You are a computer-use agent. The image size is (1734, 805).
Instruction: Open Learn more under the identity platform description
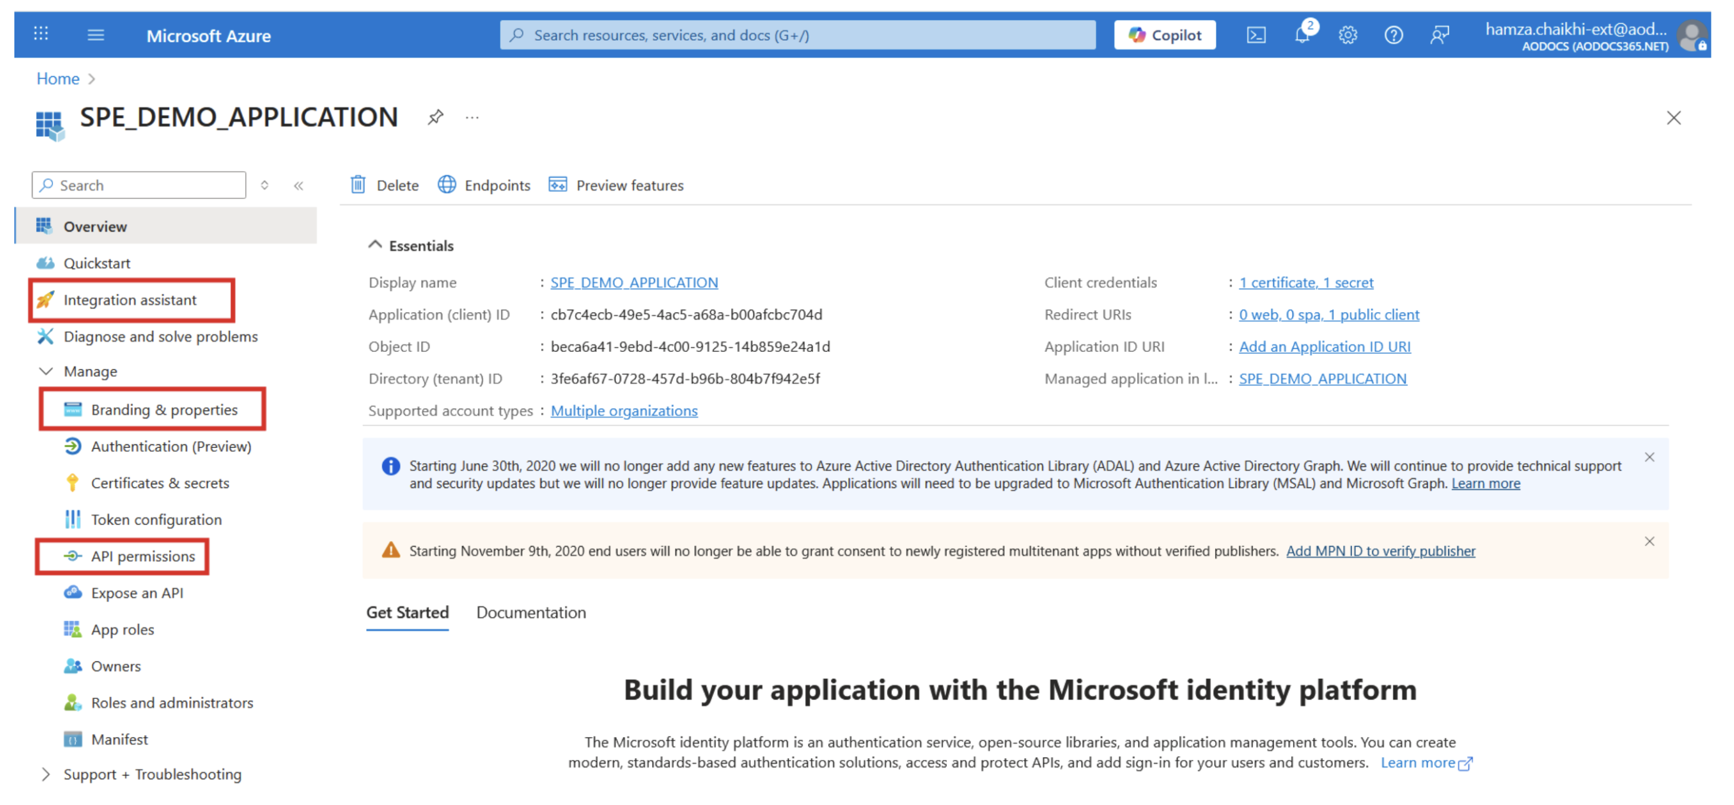(x=1426, y=763)
